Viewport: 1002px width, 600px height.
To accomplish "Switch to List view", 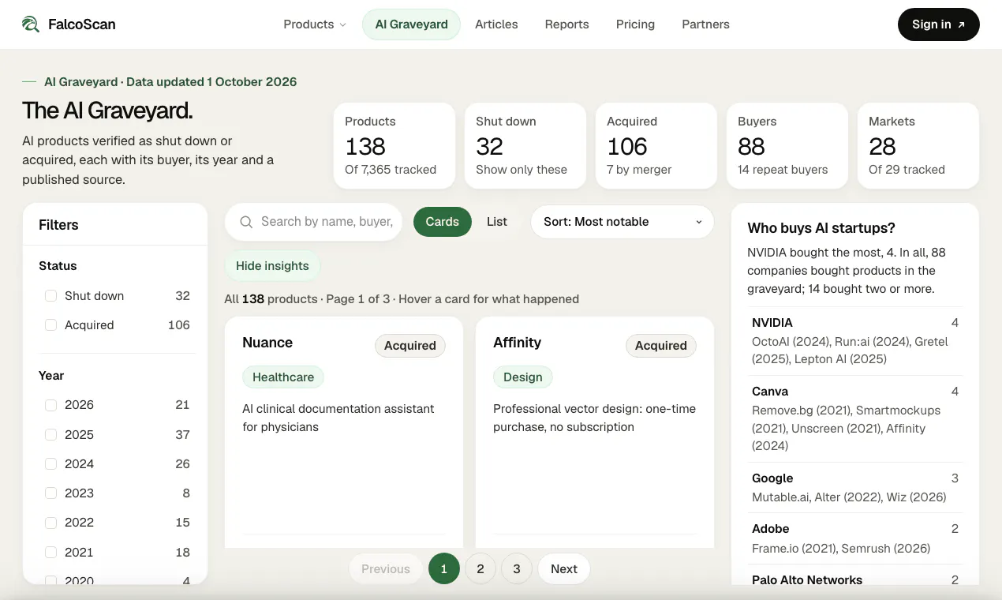I will pos(497,222).
